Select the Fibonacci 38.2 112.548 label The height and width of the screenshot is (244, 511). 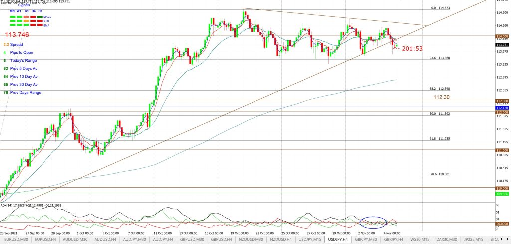coord(440,89)
